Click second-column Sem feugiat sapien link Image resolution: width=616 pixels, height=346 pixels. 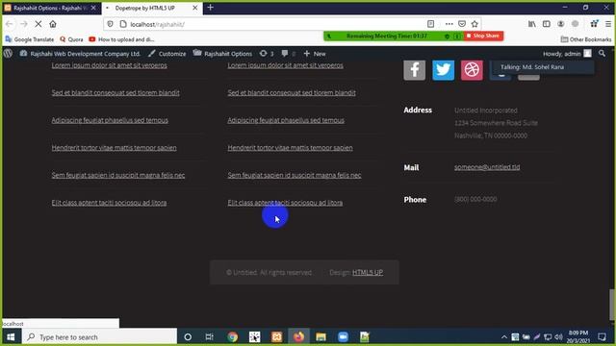pos(295,175)
